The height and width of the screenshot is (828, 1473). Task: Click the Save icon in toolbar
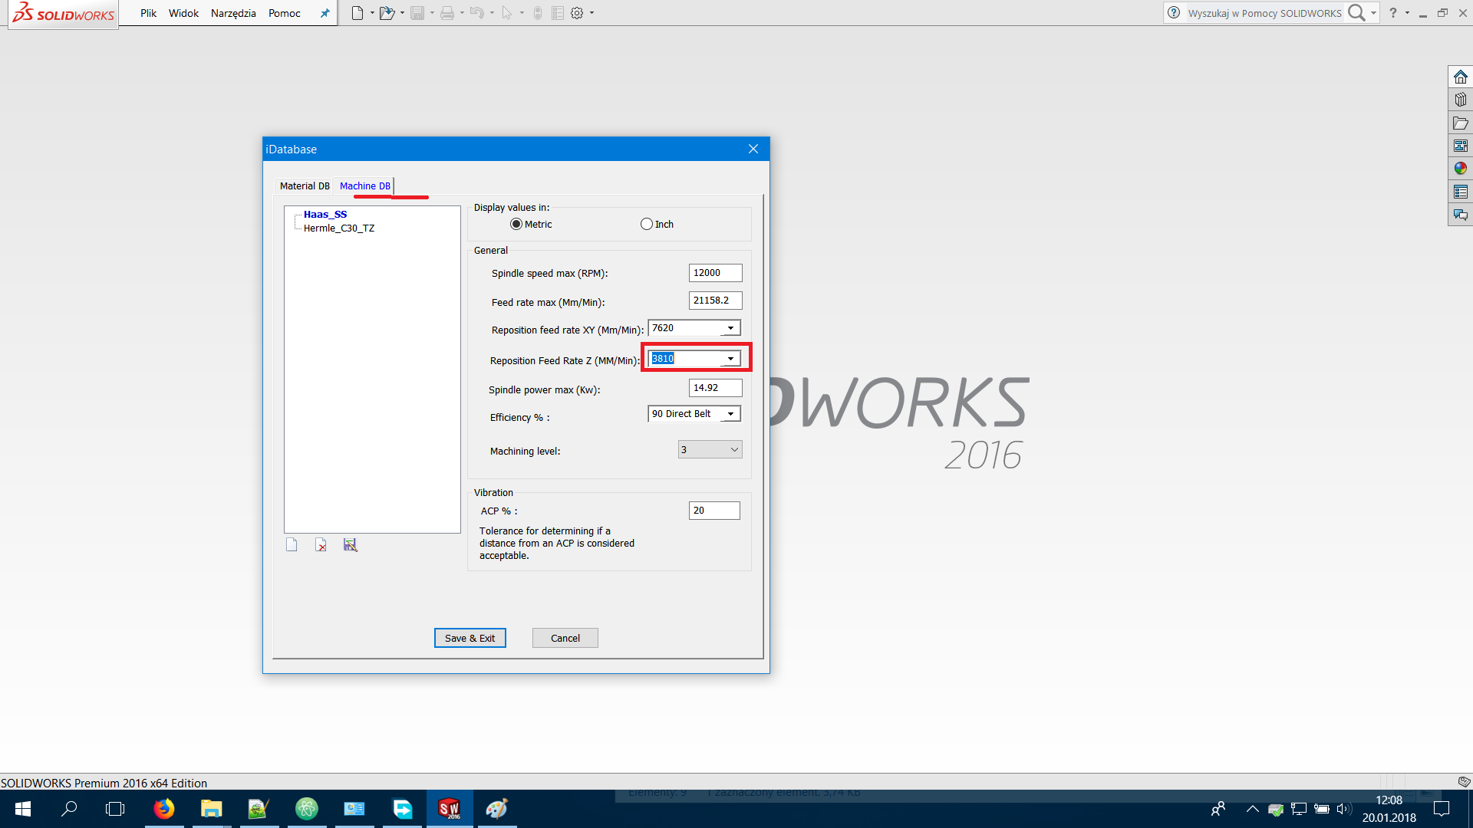click(417, 13)
